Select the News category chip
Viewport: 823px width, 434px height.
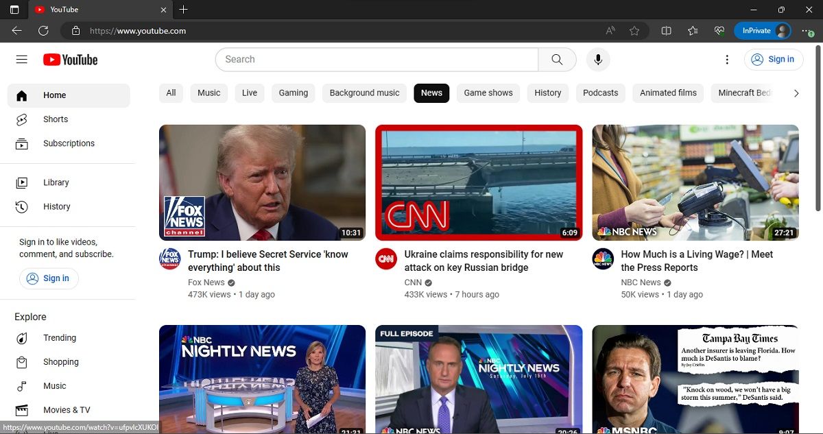[431, 93]
